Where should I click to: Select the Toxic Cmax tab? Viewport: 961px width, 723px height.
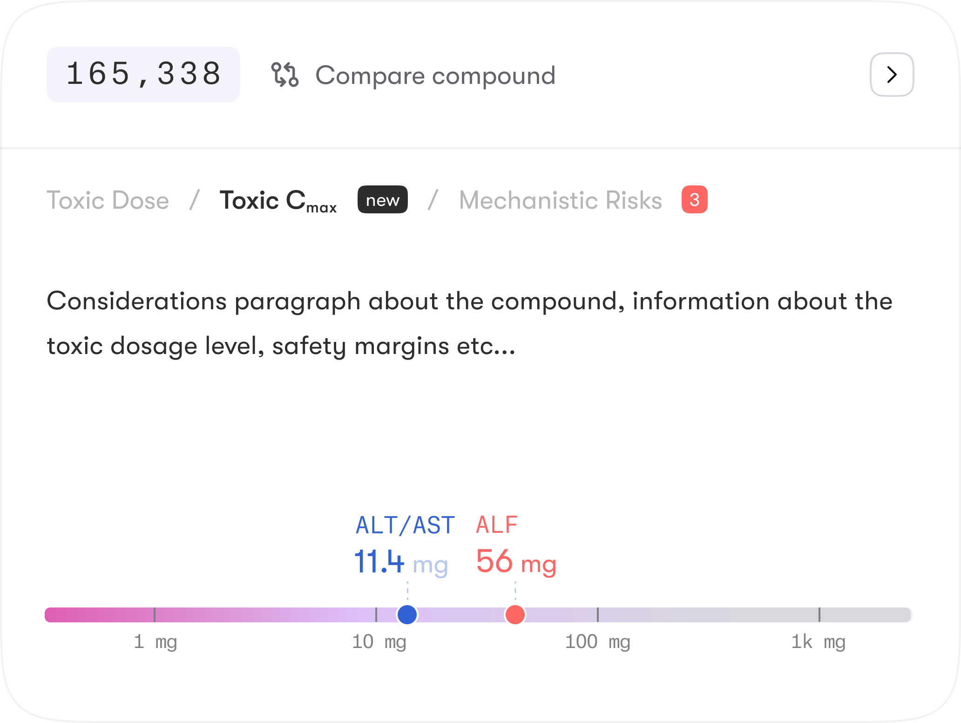click(278, 200)
